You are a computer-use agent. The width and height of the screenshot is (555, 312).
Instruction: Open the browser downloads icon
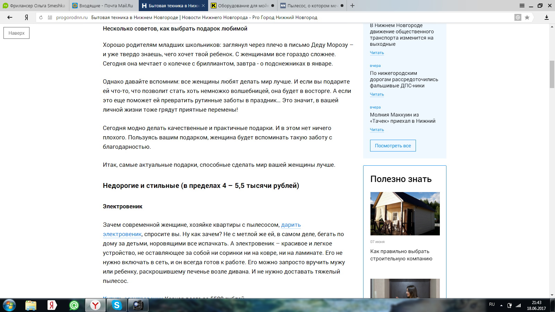point(547,17)
